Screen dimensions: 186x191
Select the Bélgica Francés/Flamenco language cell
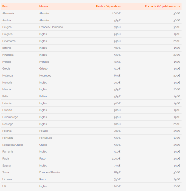click(51, 27)
